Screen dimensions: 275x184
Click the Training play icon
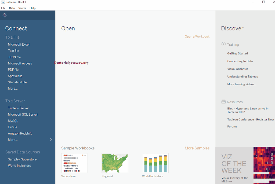click(x=223, y=44)
